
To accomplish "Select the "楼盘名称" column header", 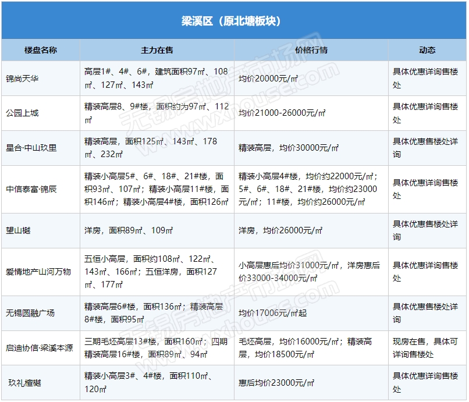I will pos(41,50).
